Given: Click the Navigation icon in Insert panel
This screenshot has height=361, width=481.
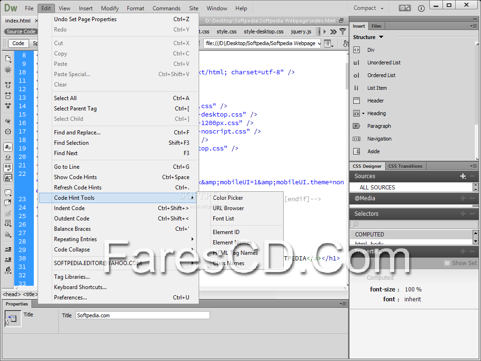Looking at the screenshot, I should [357, 139].
